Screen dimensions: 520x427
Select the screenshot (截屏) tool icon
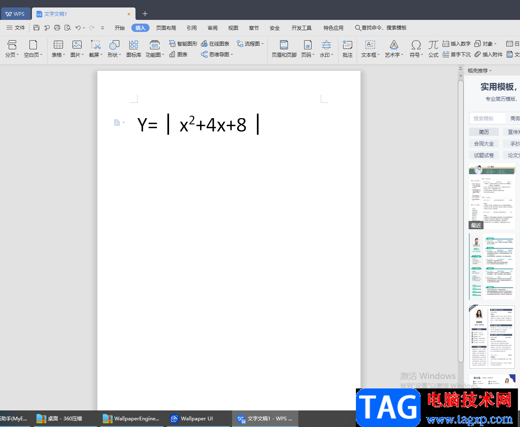[96, 44]
